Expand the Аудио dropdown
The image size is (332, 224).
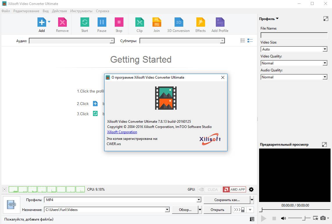112,41
